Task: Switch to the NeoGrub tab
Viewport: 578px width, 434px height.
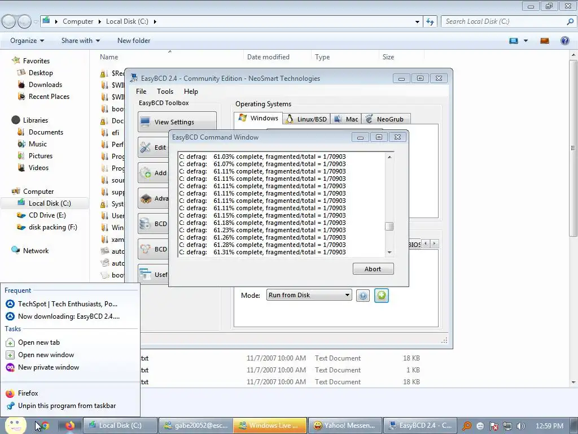Action: pos(386,119)
